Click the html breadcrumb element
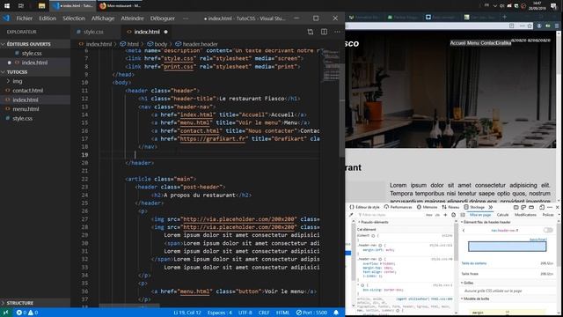563x317 pixels. coord(133,44)
